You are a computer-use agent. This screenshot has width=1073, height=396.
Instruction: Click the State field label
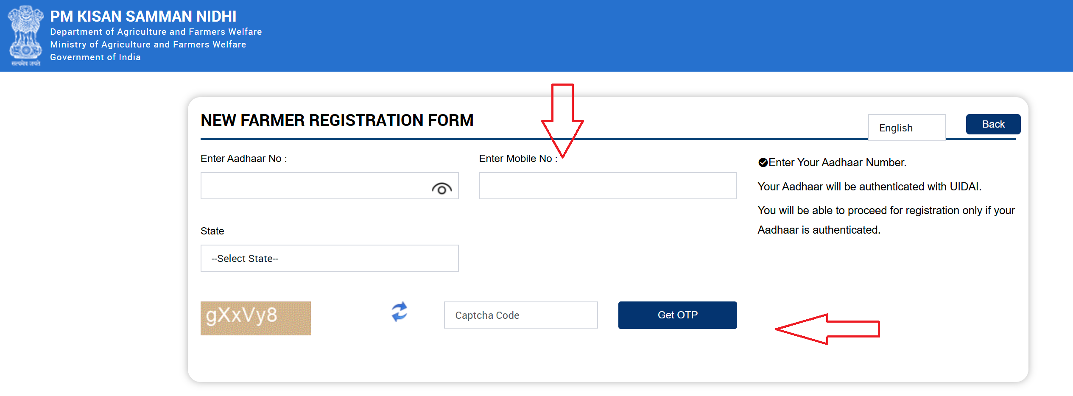[212, 231]
